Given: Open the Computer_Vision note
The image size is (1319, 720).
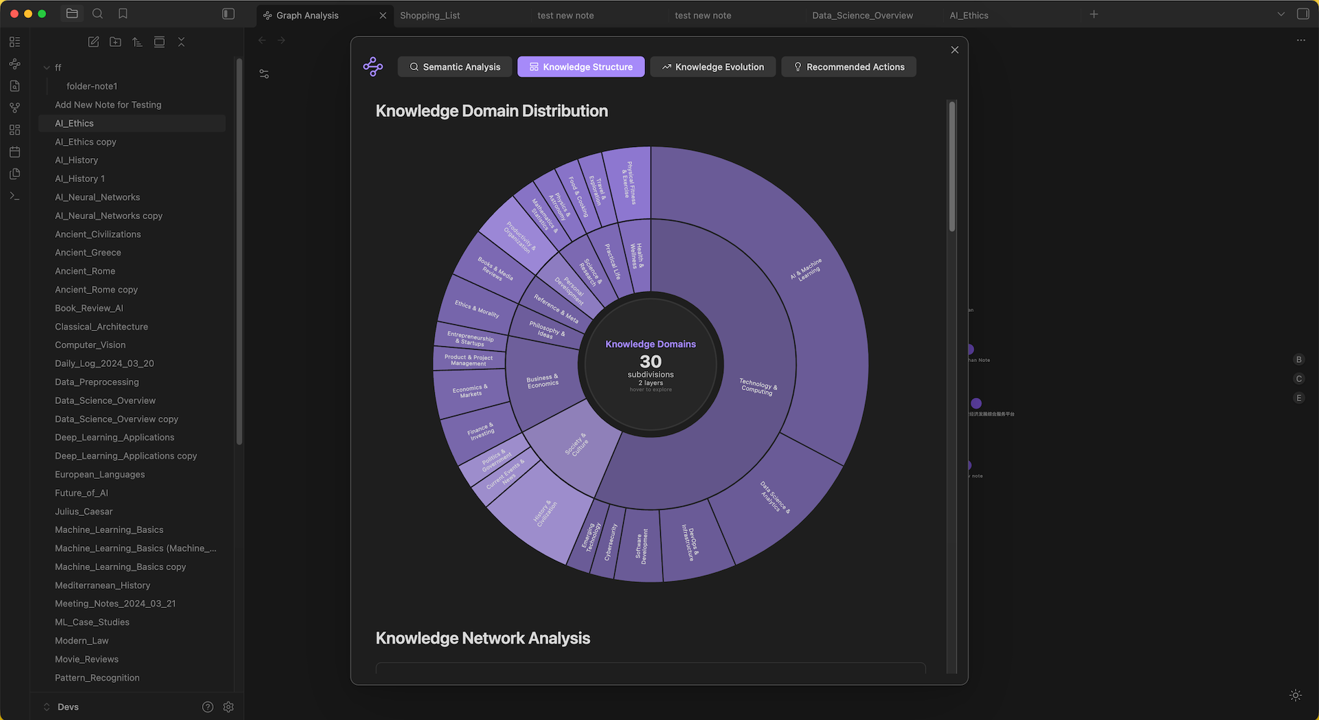Looking at the screenshot, I should [x=90, y=345].
